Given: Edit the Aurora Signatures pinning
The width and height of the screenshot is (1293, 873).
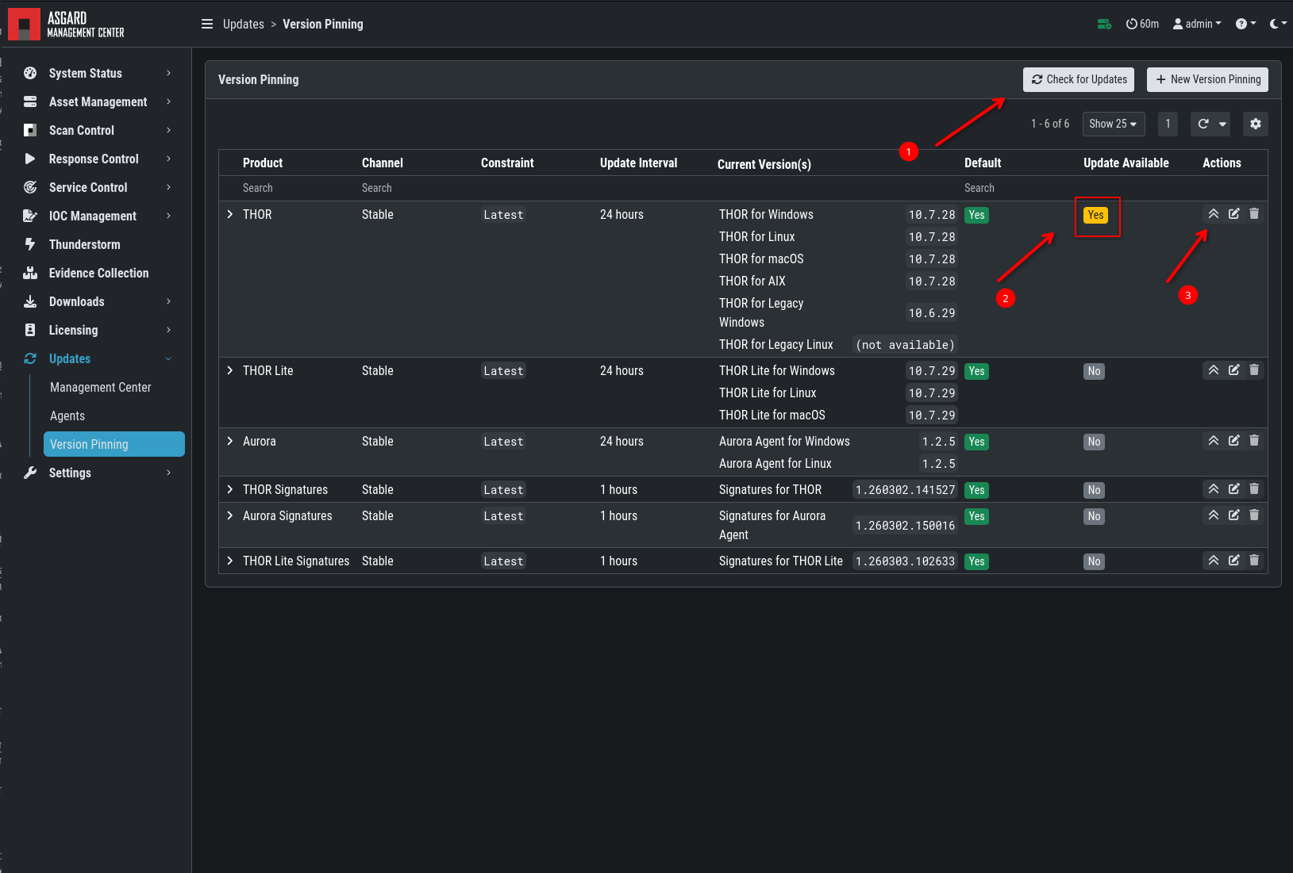Looking at the screenshot, I should (x=1234, y=515).
